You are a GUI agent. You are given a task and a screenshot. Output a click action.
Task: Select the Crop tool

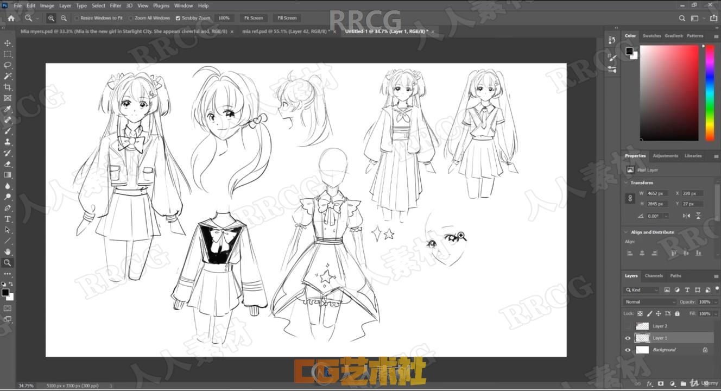pos(8,87)
